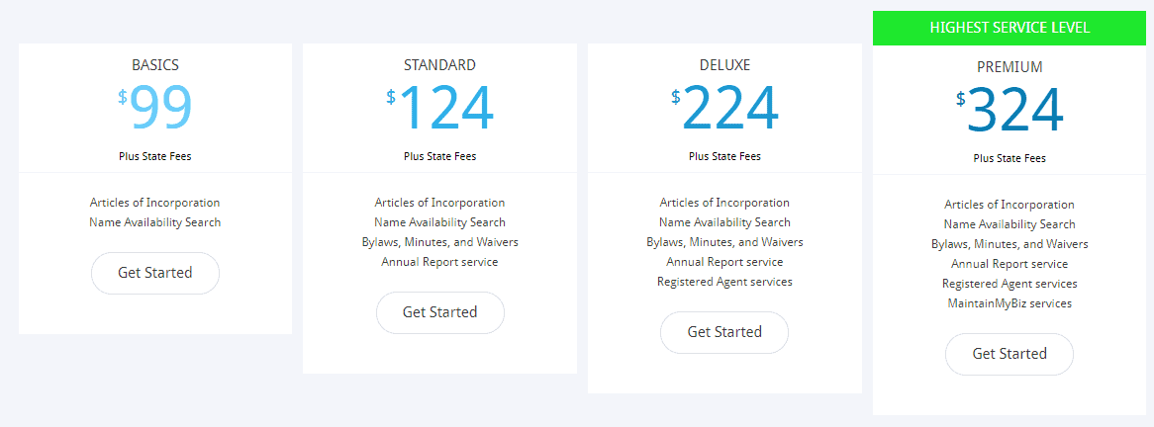Click MaintainMyBiz services in Premium plan

point(1010,302)
